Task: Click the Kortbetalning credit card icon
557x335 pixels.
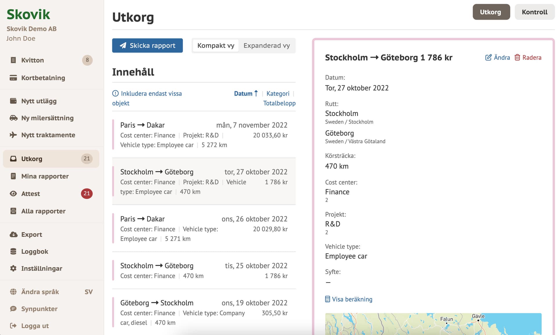Action: pos(13,78)
